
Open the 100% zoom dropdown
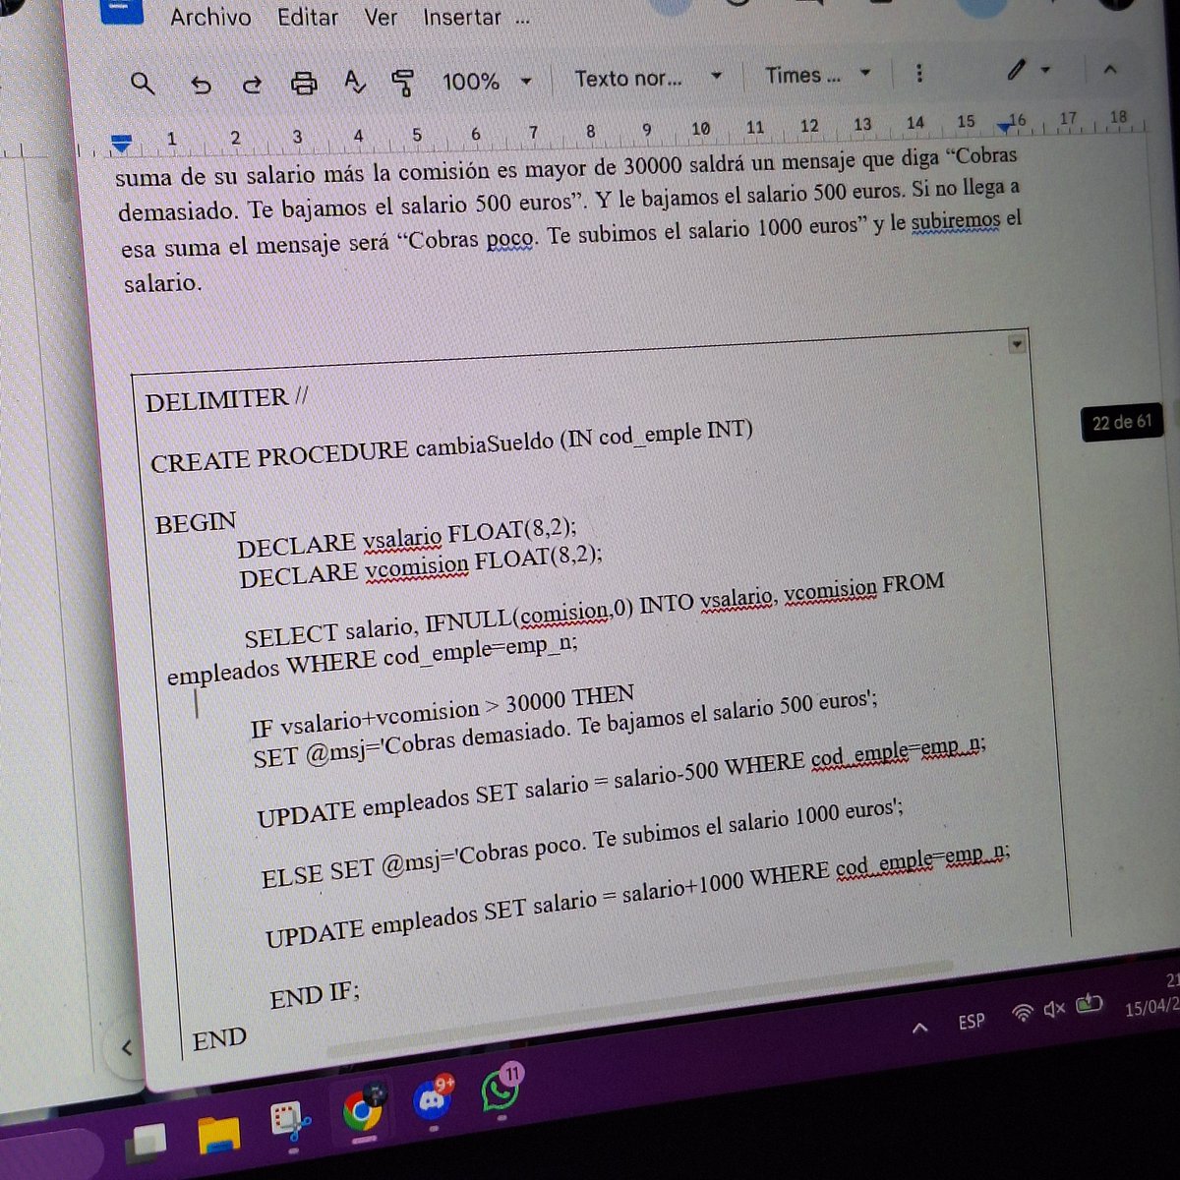coord(486,82)
